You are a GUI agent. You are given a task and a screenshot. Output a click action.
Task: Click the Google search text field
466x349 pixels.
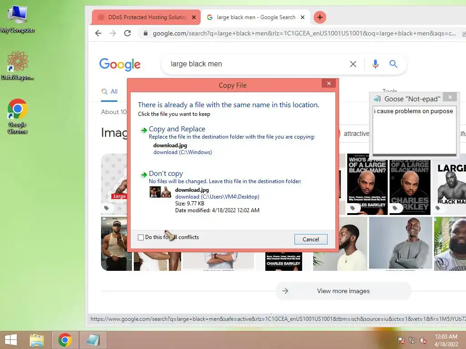(256, 64)
